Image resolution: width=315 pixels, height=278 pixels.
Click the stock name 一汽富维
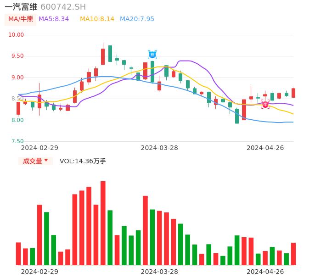(21, 7)
